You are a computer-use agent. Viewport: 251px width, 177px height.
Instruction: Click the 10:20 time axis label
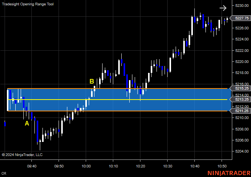(140, 166)
